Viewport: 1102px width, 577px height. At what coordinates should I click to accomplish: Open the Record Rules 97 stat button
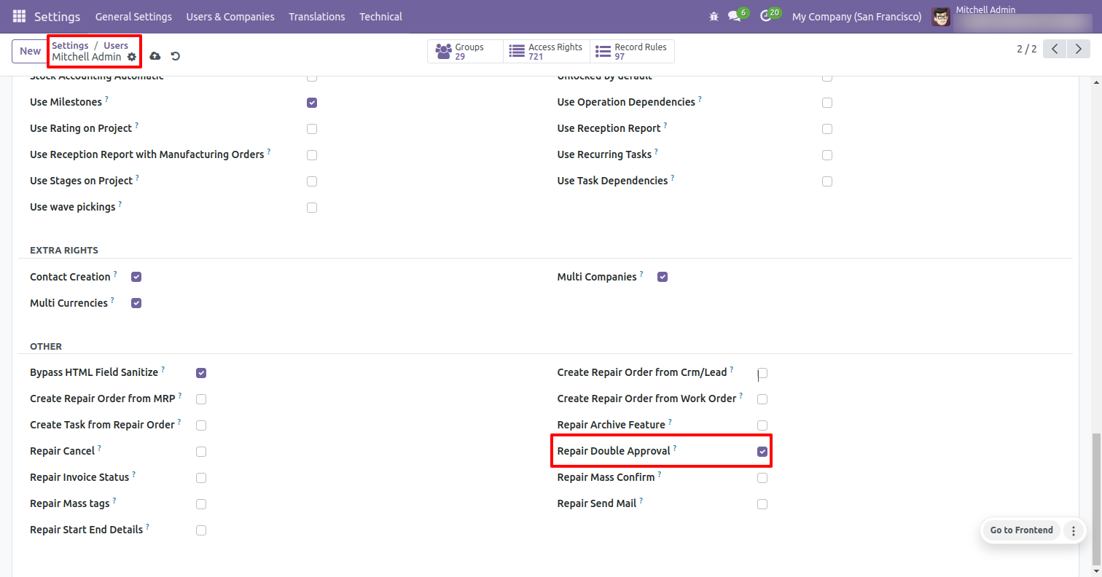tap(632, 51)
